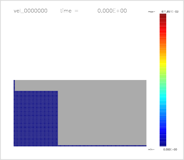Image resolution: width=184 pixels, height=160 pixels.
Task: Click the gray region right of blue block
Action: click(102, 113)
